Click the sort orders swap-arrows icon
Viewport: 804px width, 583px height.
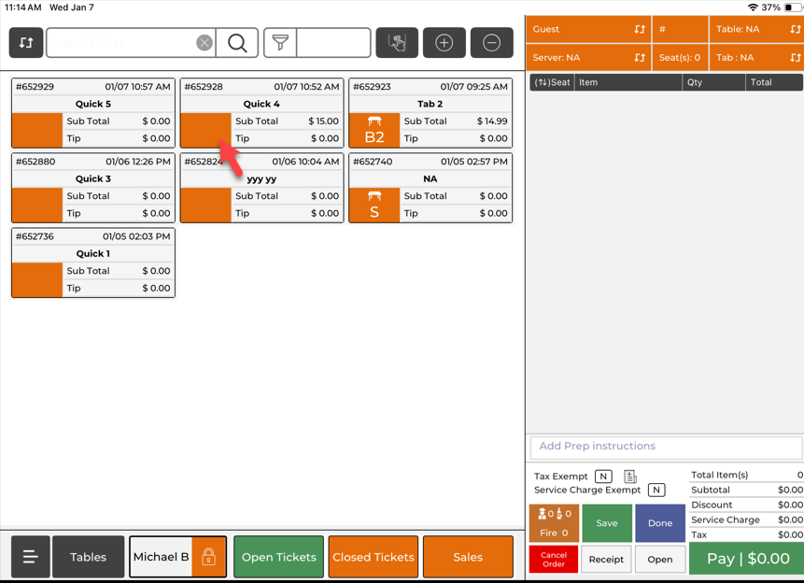click(x=26, y=43)
